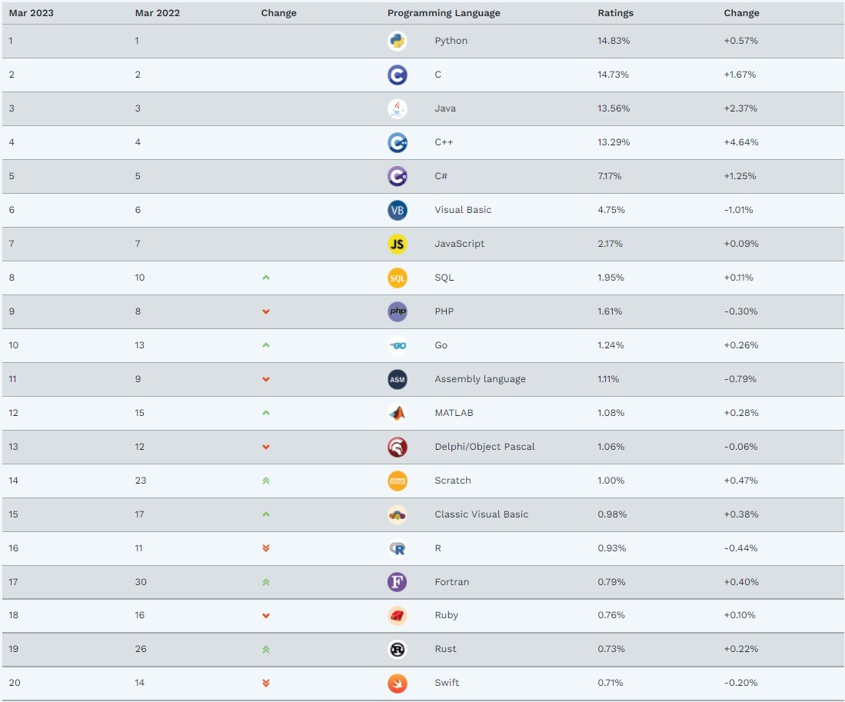Image resolution: width=845 pixels, height=702 pixels.
Task: Click the Python logo icon
Action: point(397,41)
